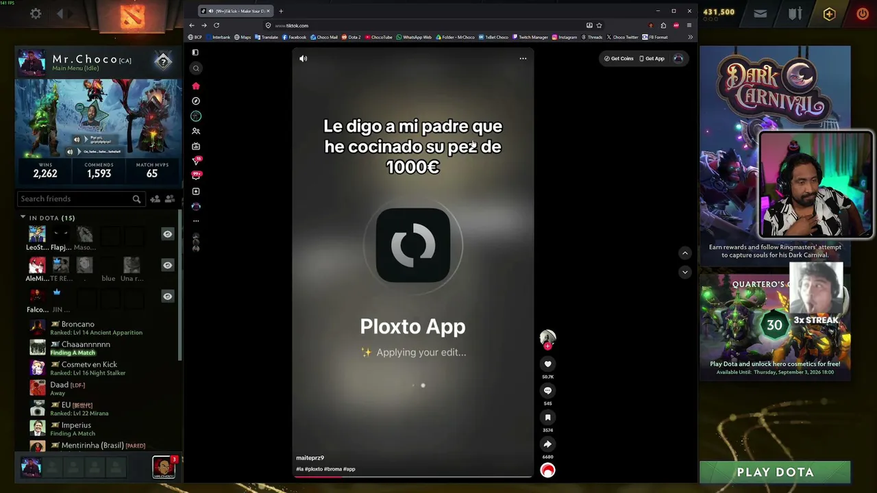Open the TikTok LIVE icon in sidebar
Viewport: 877px width, 493px height.
tap(195, 146)
